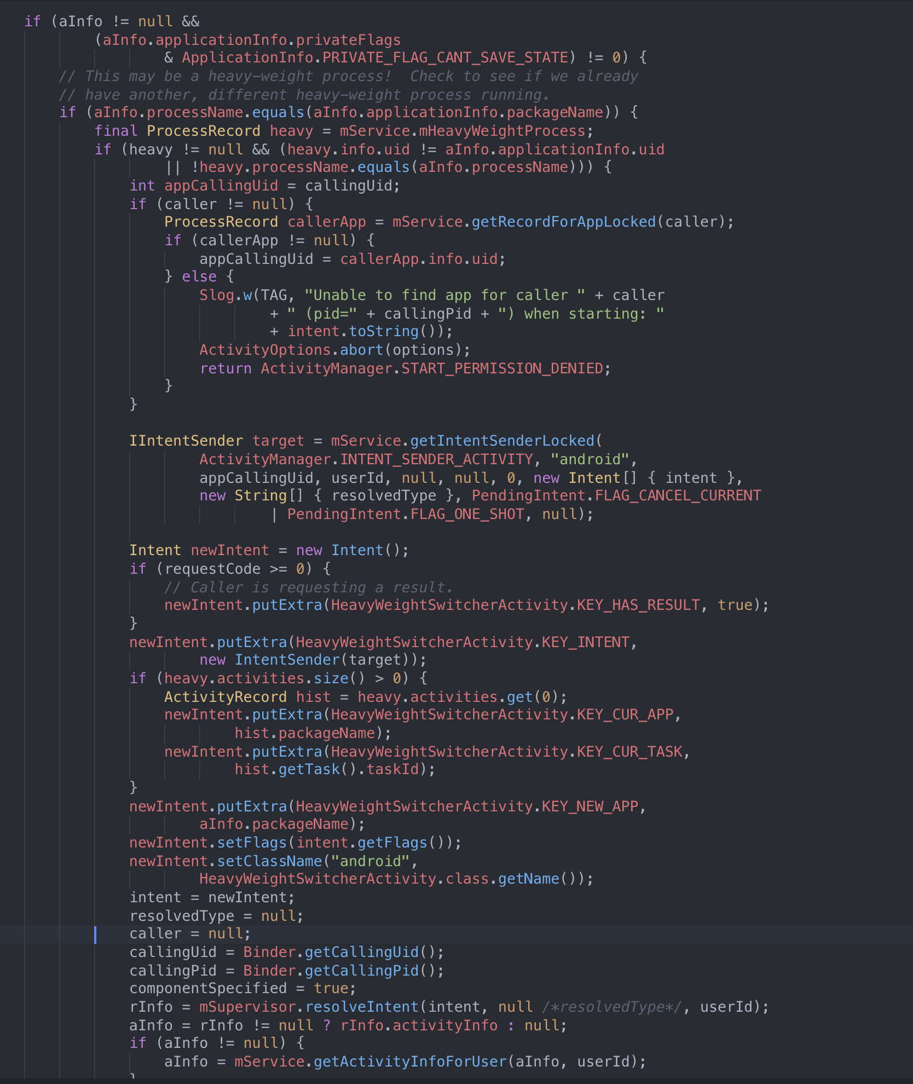Click FLAG_CANCEL_CURRENT constant

coord(678,495)
